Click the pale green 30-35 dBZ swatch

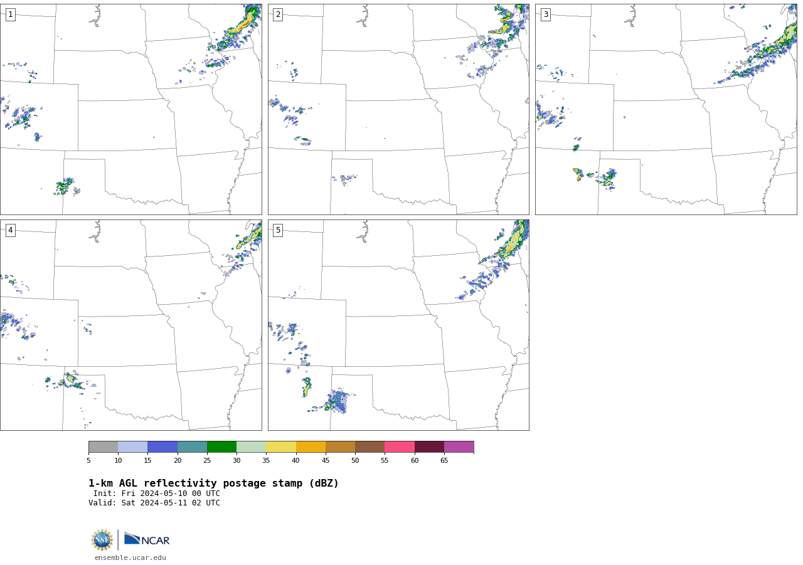(x=251, y=447)
